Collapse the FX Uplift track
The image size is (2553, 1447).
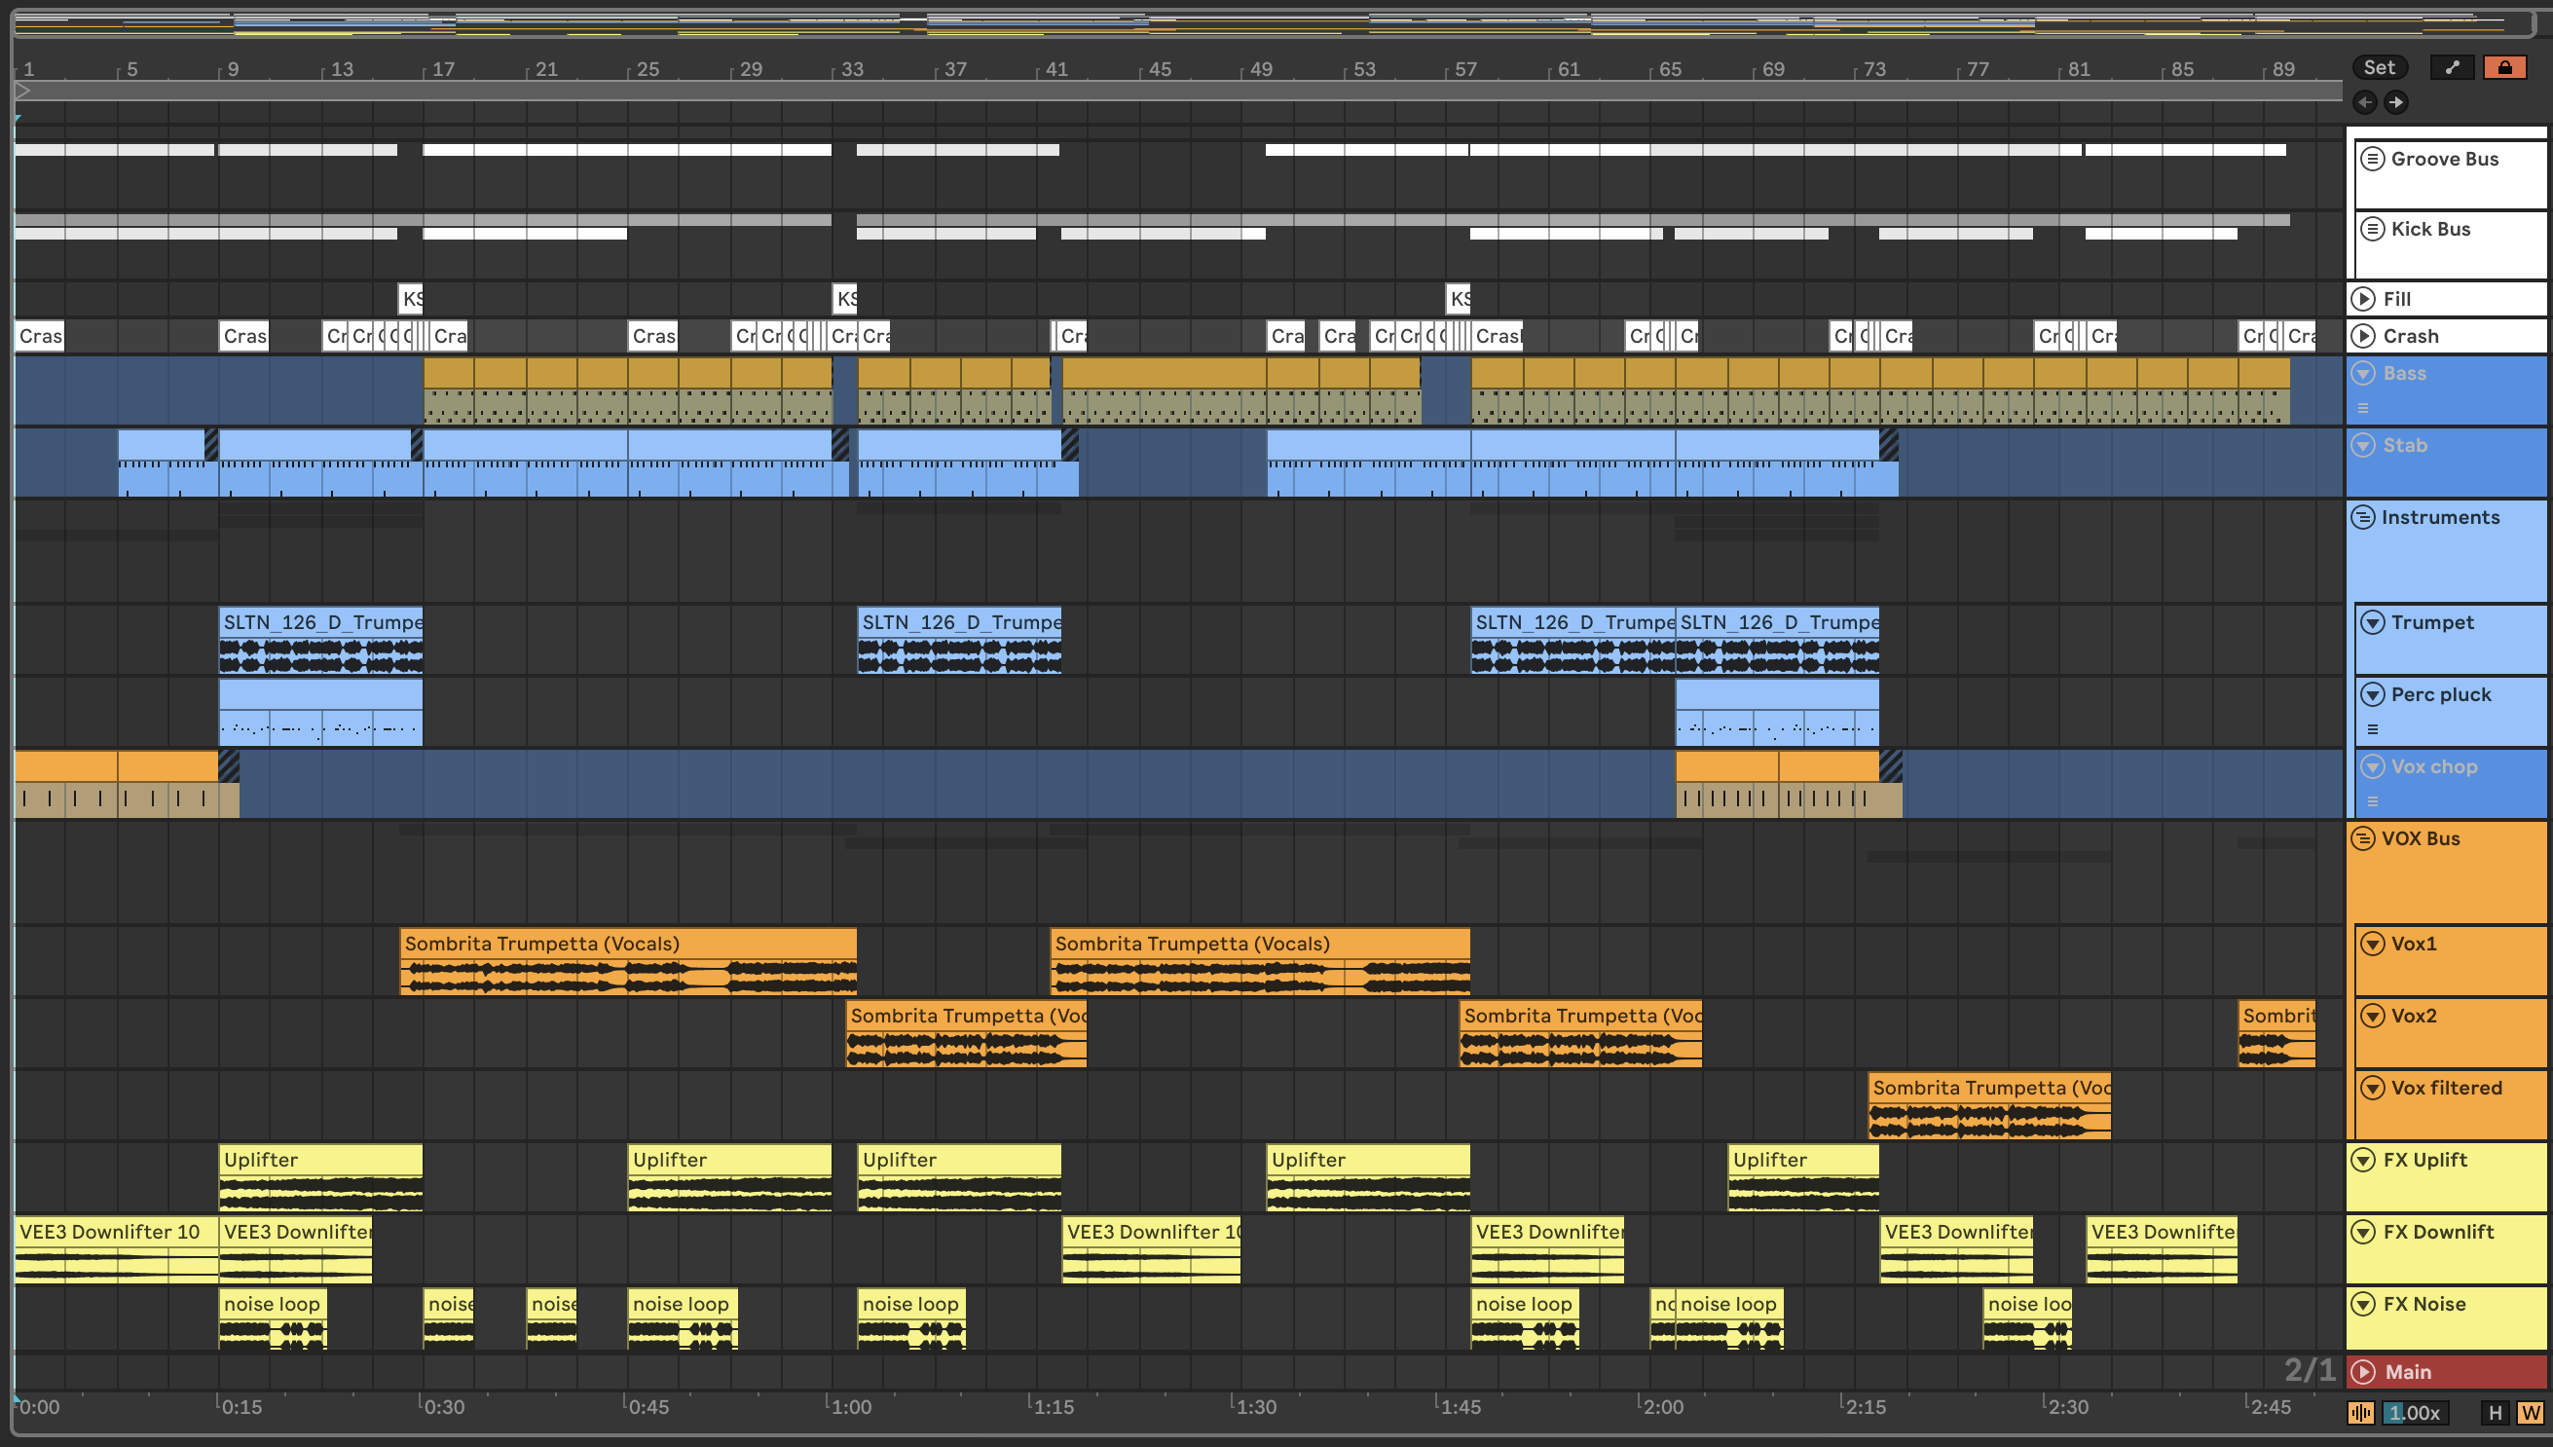(x=2363, y=1160)
